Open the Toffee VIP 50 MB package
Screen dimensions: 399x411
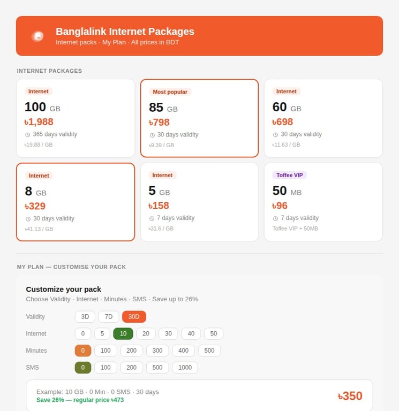tap(323, 202)
